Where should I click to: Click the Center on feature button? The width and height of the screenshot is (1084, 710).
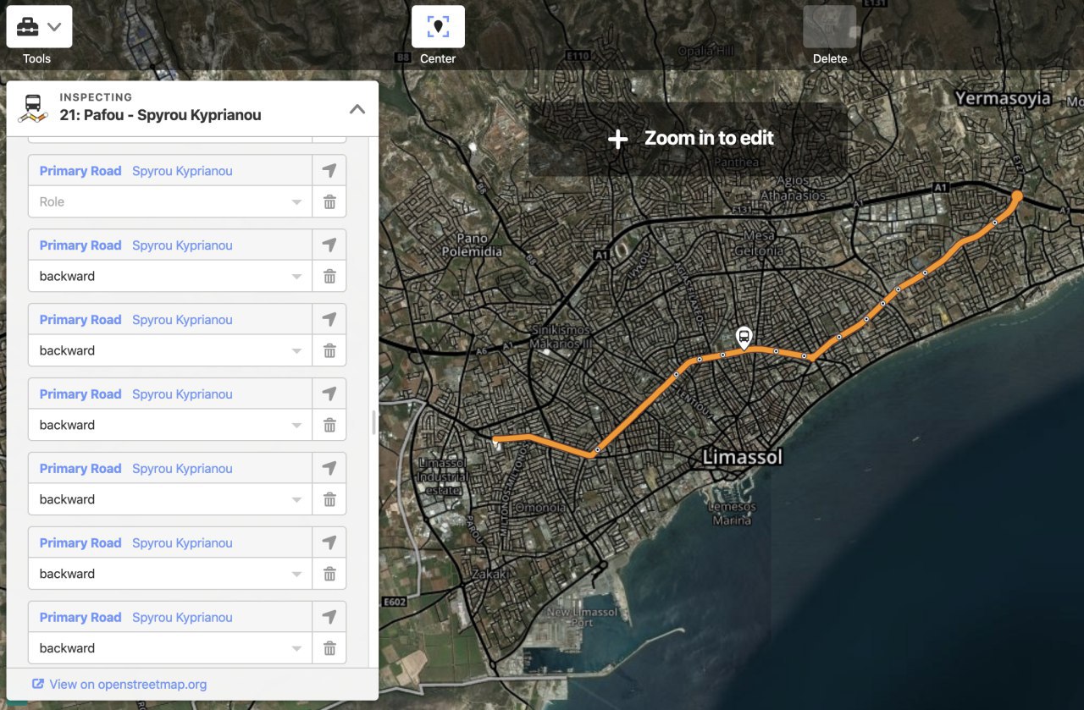point(438,26)
